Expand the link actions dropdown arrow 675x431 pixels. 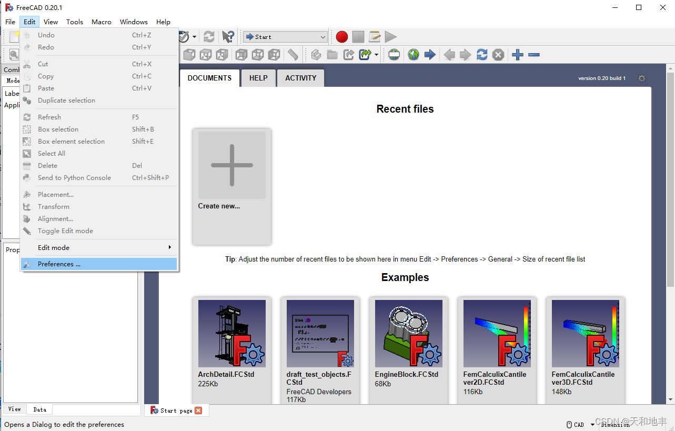376,55
